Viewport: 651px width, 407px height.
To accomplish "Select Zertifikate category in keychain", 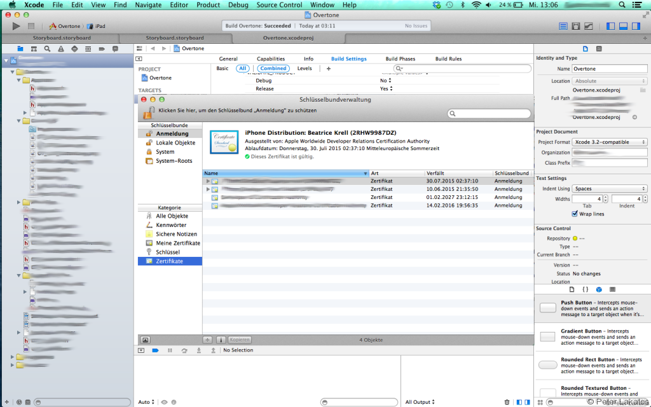I will pos(170,261).
